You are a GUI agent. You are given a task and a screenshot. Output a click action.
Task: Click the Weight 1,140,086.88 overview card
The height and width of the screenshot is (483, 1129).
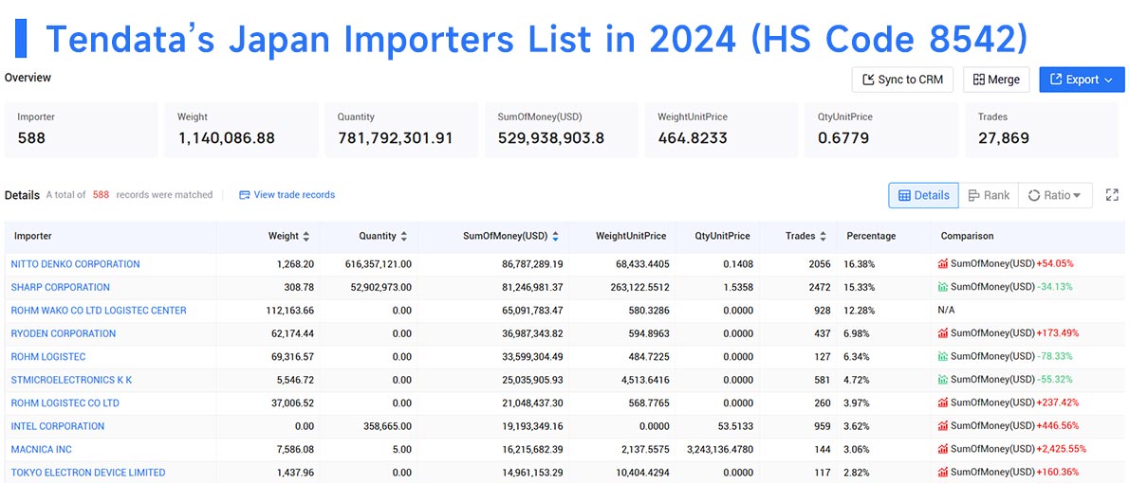(240, 130)
